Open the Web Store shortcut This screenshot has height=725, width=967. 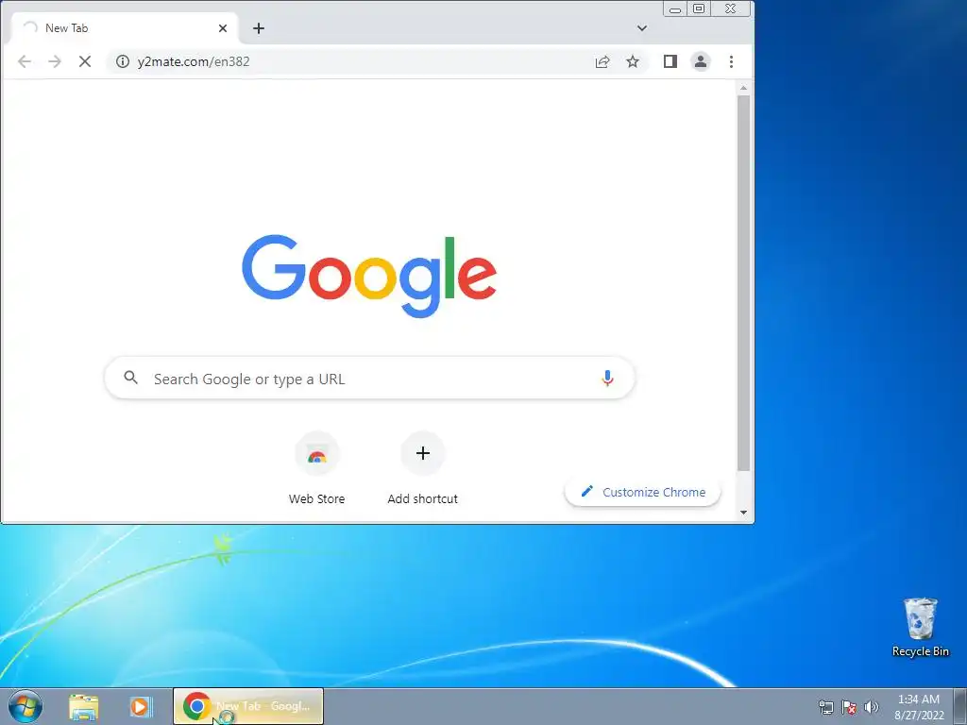[x=316, y=468]
